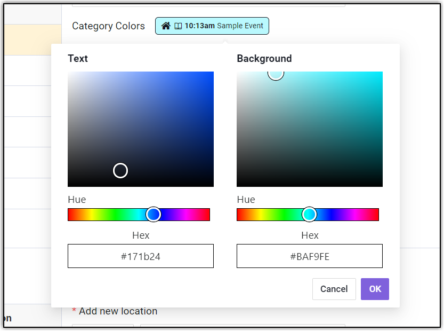
Task: Confirm the colors with the OK button
Action: pyautogui.click(x=375, y=289)
